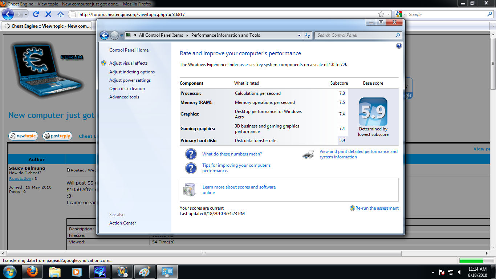Stop loading the page in Firefox
The image size is (496, 279).
48,15
